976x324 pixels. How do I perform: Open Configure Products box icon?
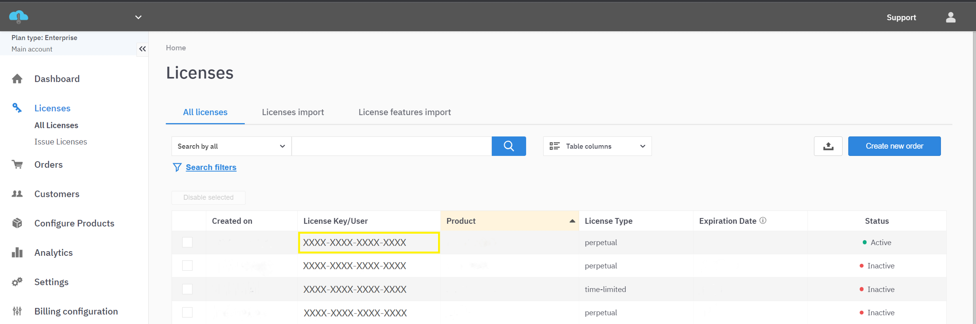[x=17, y=223]
